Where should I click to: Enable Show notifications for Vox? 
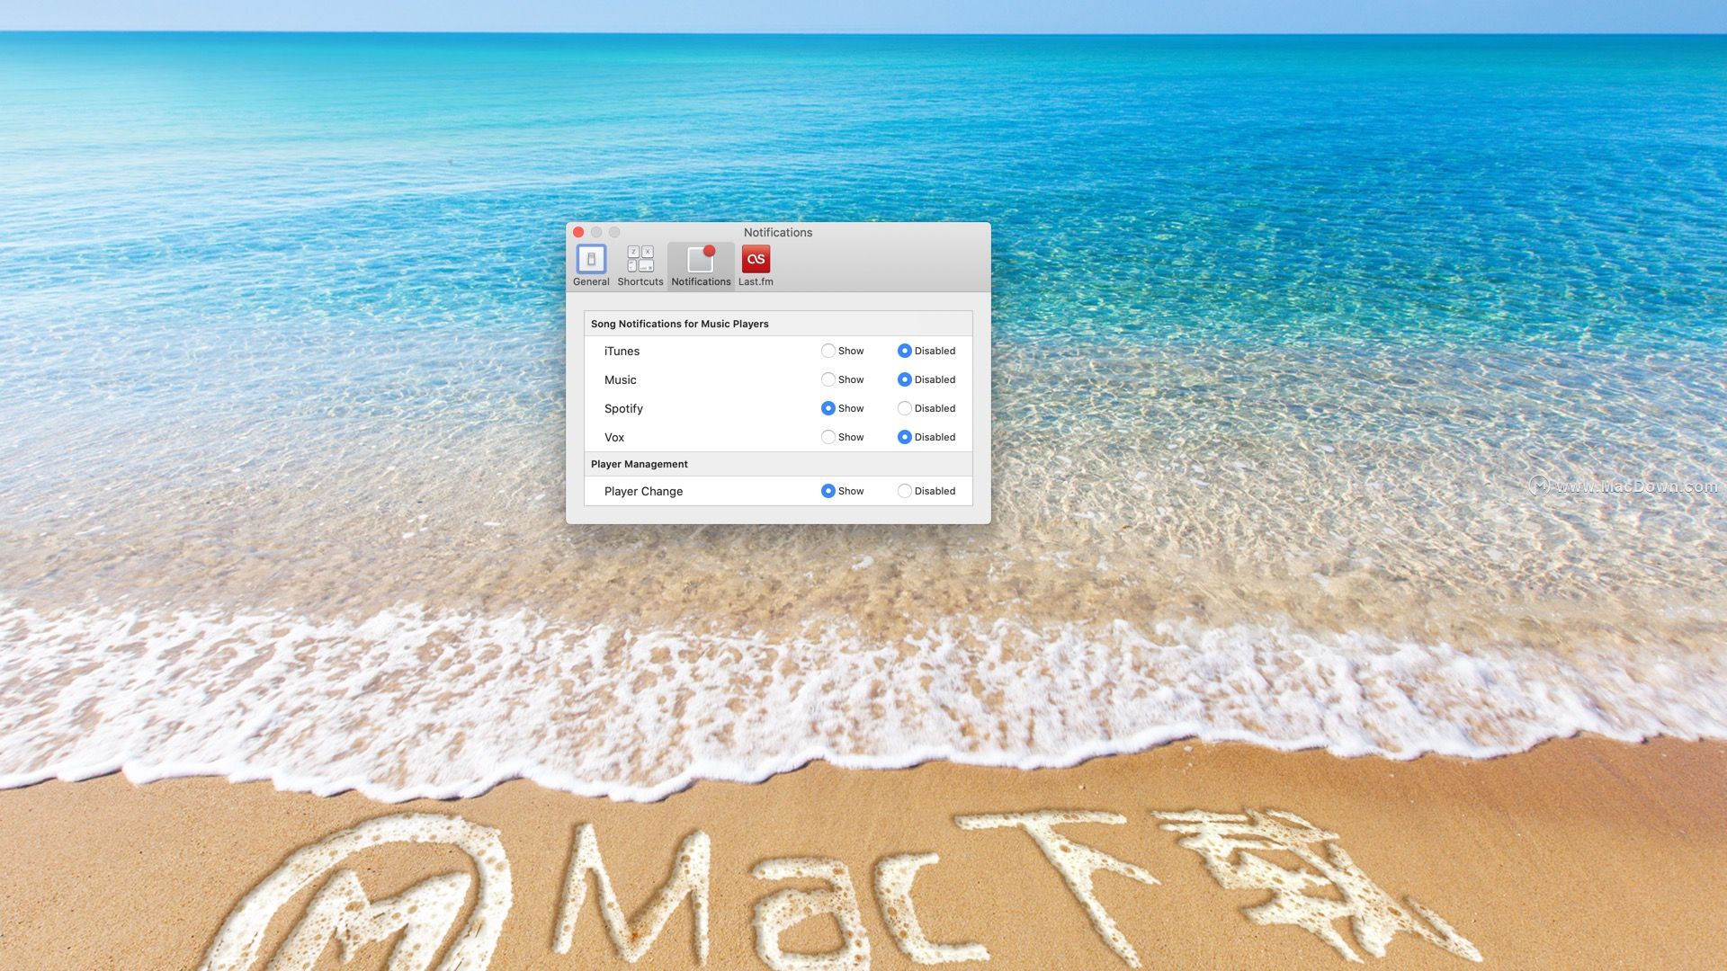pyautogui.click(x=828, y=437)
